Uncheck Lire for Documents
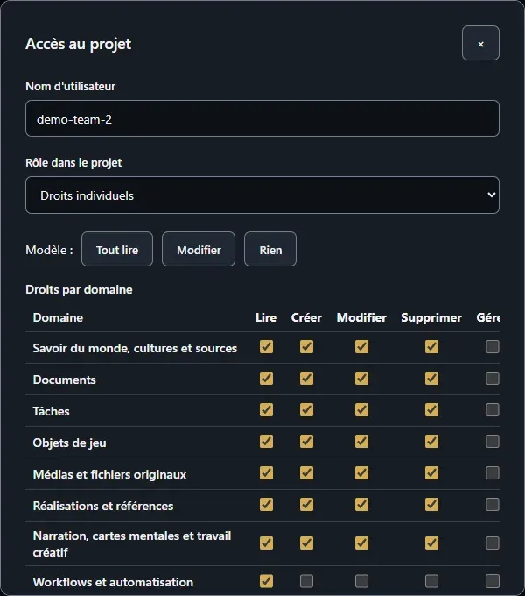Screen dimensions: 525x596 [x=266, y=379]
